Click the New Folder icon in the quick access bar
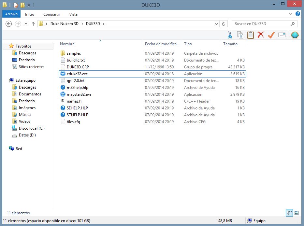The height and width of the screenshot is (226, 304). 22,5
